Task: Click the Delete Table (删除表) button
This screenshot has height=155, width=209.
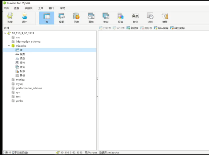Action: 146,28
